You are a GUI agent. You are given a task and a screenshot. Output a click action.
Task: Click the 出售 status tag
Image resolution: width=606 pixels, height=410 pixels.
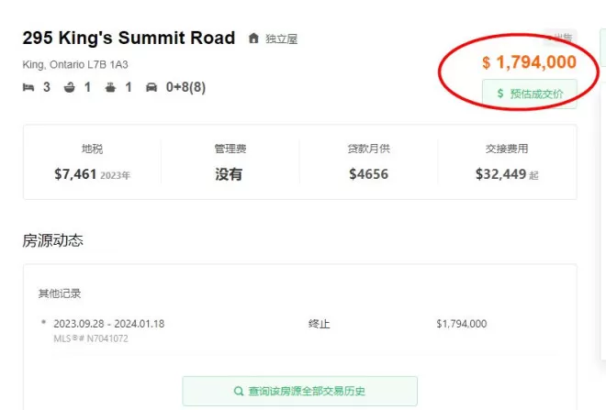[560, 38]
